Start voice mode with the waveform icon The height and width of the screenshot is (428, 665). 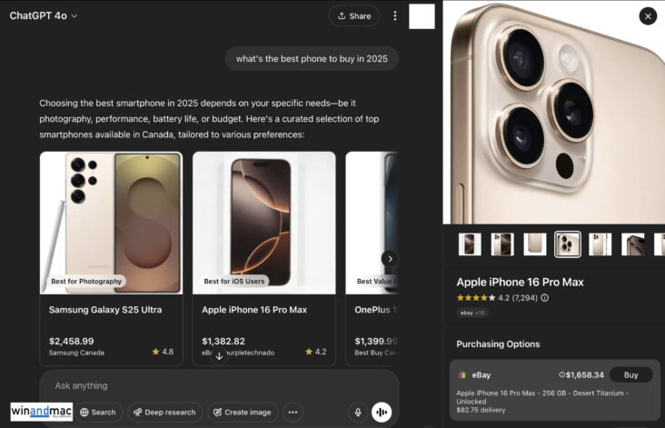tap(382, 412)
